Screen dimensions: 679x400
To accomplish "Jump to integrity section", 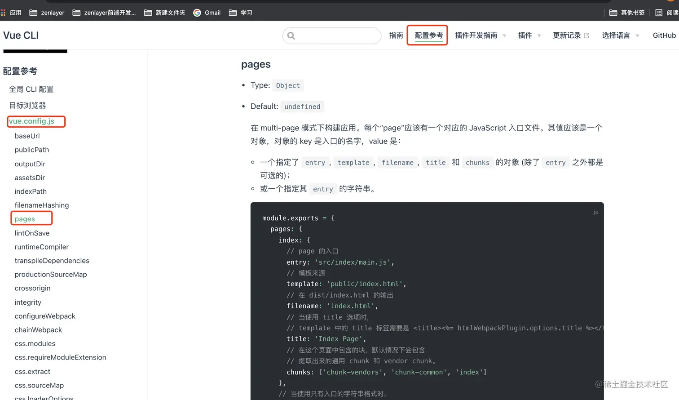I will pos(28,302).
